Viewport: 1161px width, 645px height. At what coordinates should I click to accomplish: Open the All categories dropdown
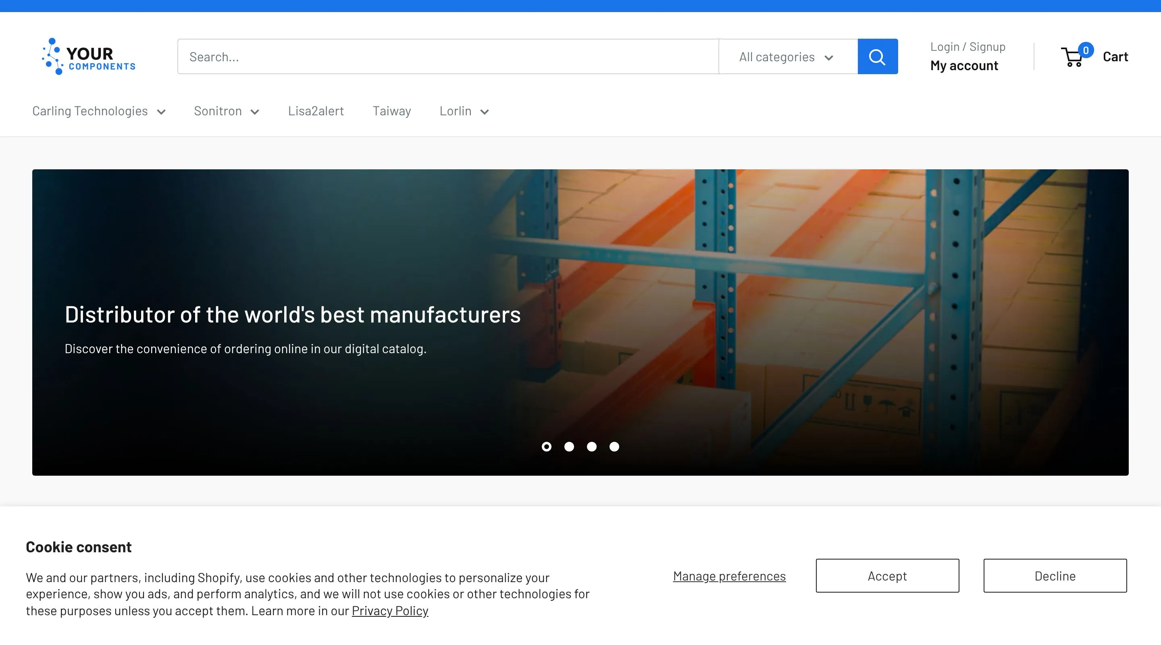787,57
